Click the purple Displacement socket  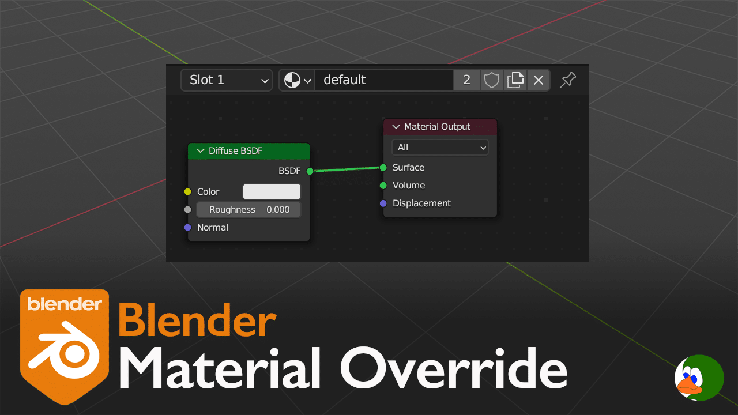coord(383,203)
